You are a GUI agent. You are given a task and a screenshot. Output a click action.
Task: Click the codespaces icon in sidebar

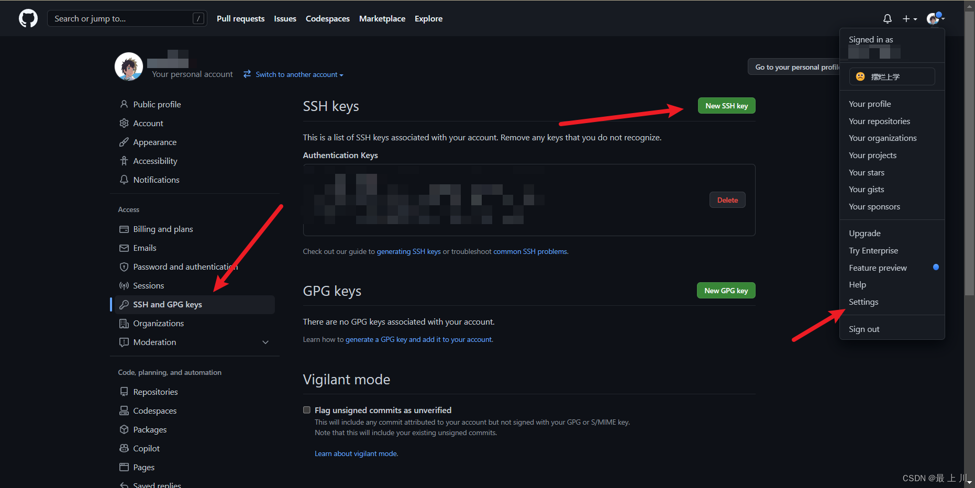124,411
